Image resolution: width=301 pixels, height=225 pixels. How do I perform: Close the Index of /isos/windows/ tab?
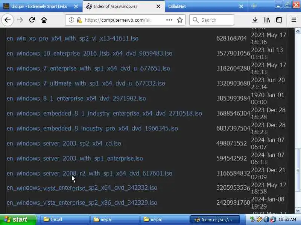[x=158, y=6]
